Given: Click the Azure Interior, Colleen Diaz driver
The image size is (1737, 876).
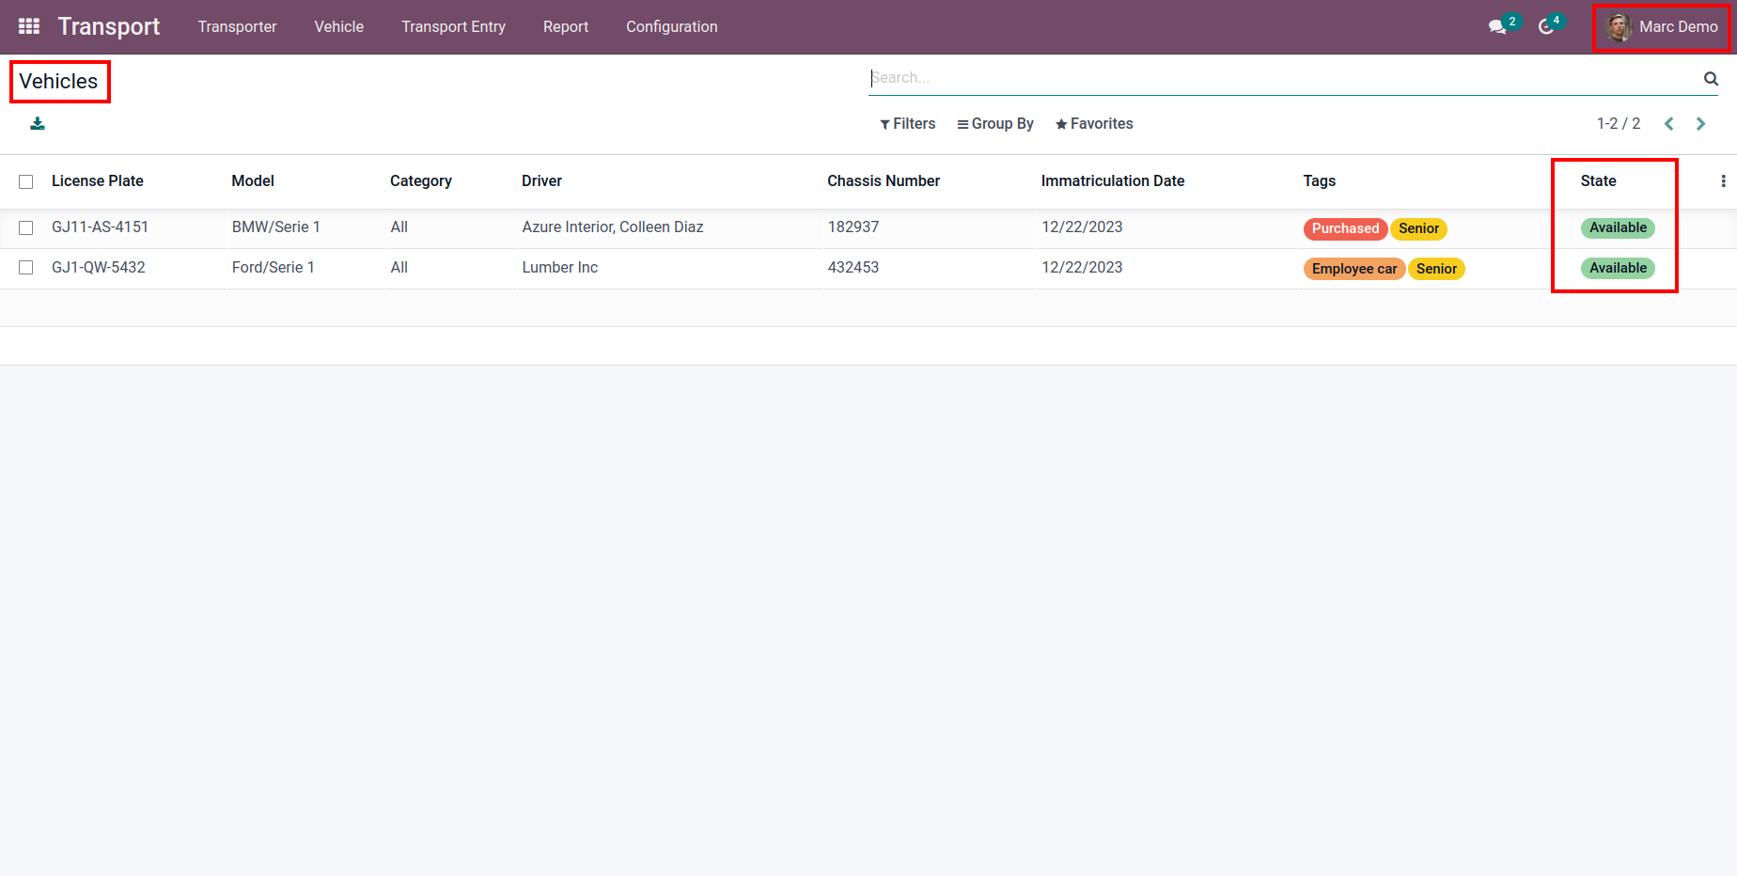Looking at the screenshot, I should click(613, 227).
